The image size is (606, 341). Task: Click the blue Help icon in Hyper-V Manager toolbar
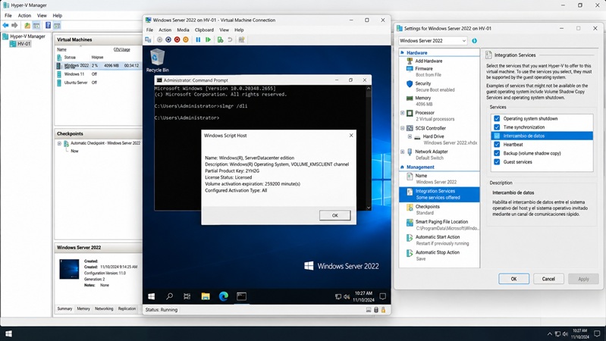(x=48, y=26)
